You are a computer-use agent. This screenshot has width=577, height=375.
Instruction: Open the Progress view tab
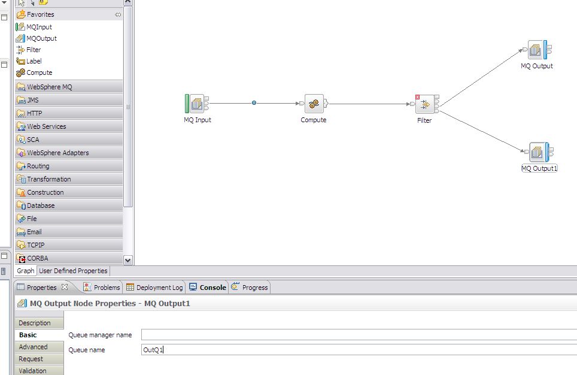[250, 288]
